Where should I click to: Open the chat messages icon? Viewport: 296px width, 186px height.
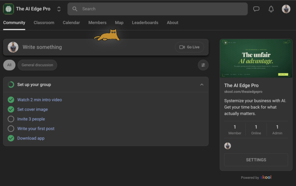pos(256,9)
